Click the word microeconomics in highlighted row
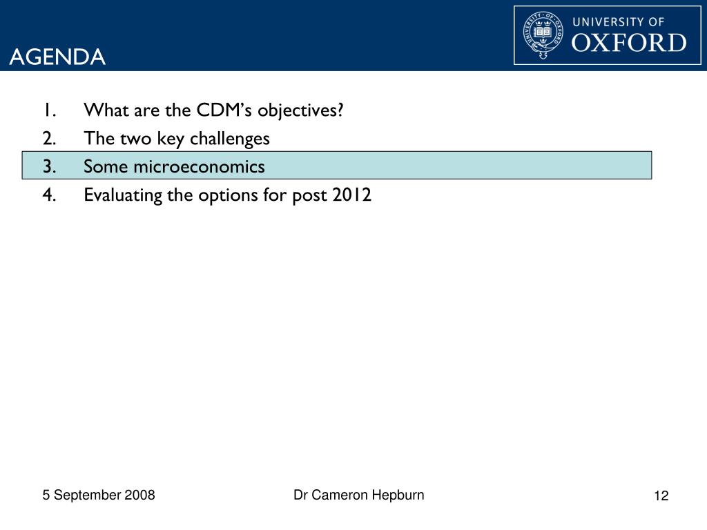Viewport: 707px width, 530px height. coord(200,167)
